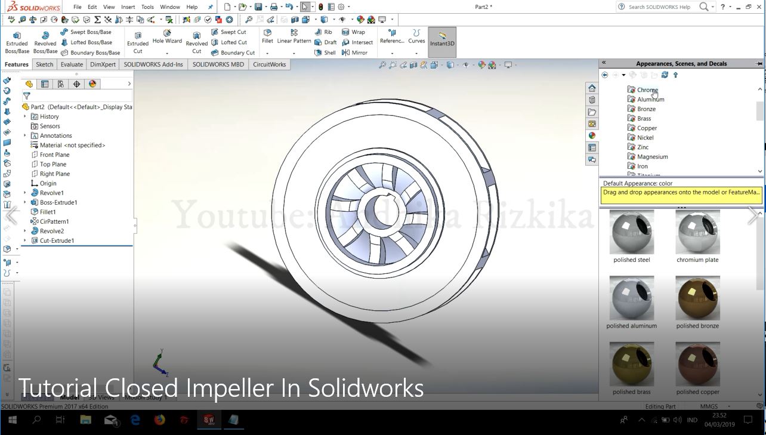Choose the Swept Boss/Base tool
766x435 pixels.
pyautogui.click(x=86, y=32)
